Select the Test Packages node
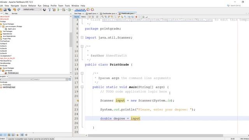 [7, 31]
